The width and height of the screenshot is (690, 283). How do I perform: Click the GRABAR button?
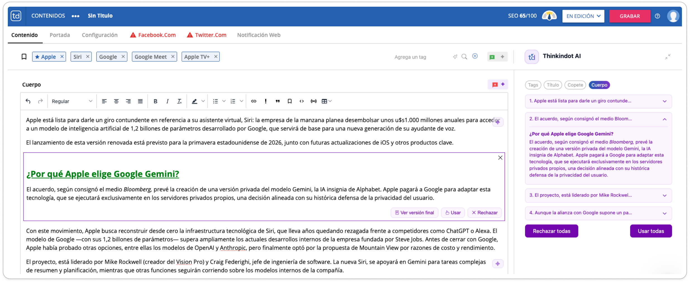coord(630,16)
